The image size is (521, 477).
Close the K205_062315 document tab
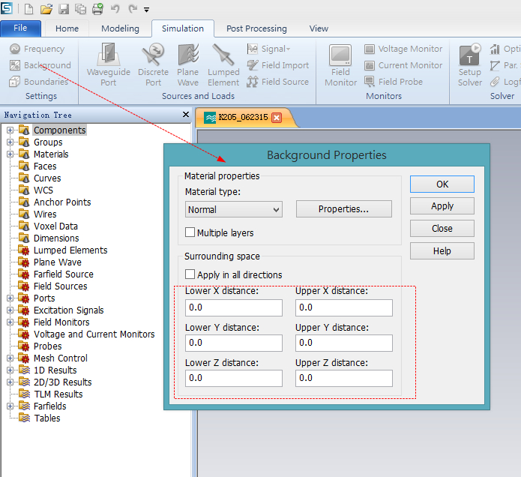(x=277, y=117)
